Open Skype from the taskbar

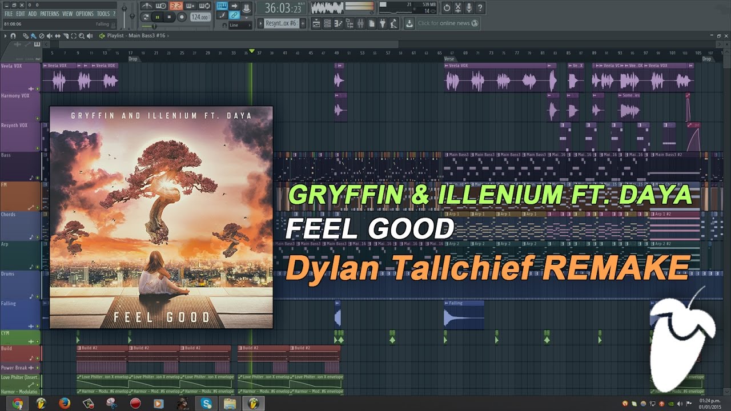[206, 404]
